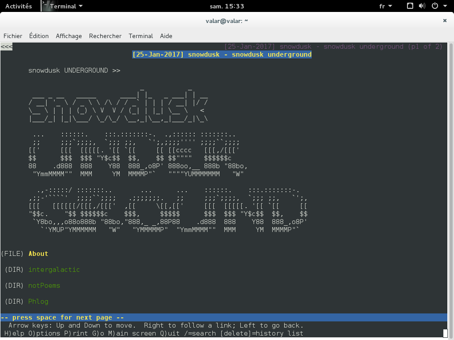The height and width of the screenshot is (340, 454).
Task: Click the '(p1 of 2)' page indicator
Action: [425, 46]
